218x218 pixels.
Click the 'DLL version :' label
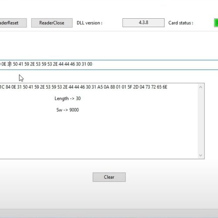(x=89, y=23)
